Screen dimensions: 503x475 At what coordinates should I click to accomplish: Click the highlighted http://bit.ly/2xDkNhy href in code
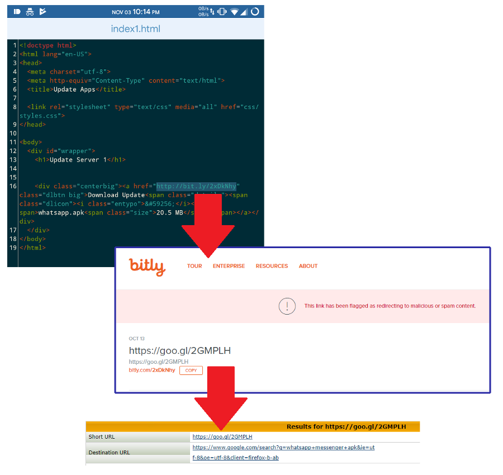click(196, 186)
